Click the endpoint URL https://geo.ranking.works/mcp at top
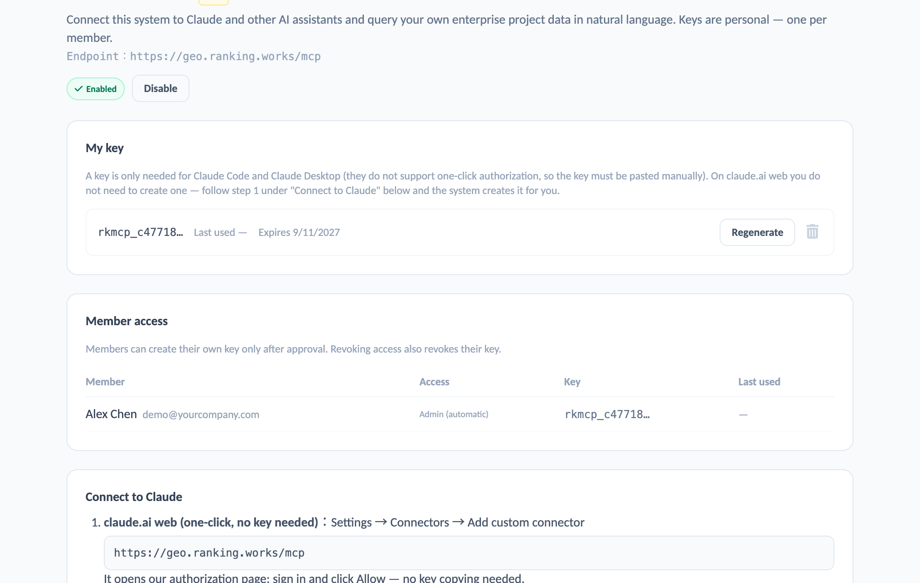The width and height of the screenshot is (920, 583). pyautogui.click(x=225, y=56)
